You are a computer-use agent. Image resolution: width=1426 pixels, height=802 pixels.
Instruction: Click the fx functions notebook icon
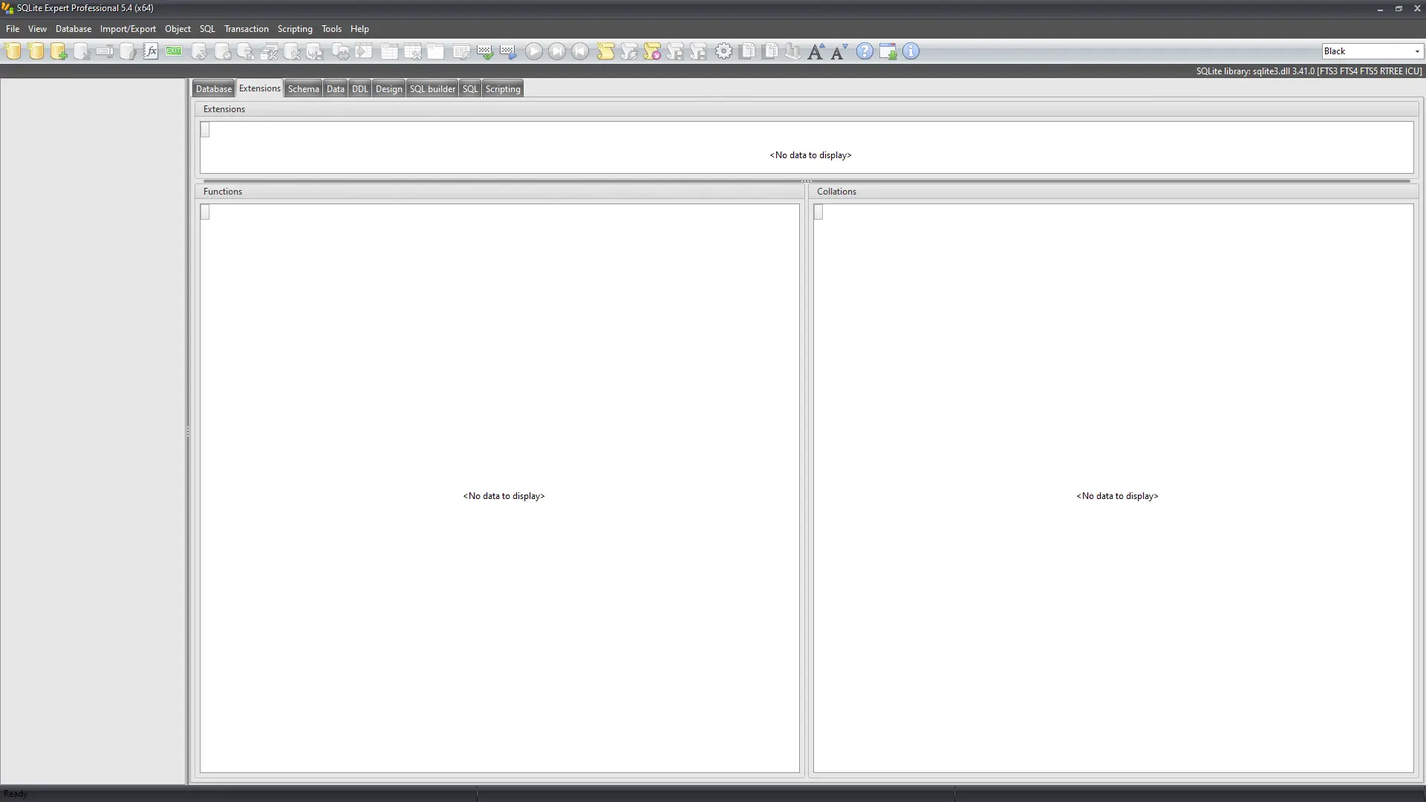click(151, 51)
